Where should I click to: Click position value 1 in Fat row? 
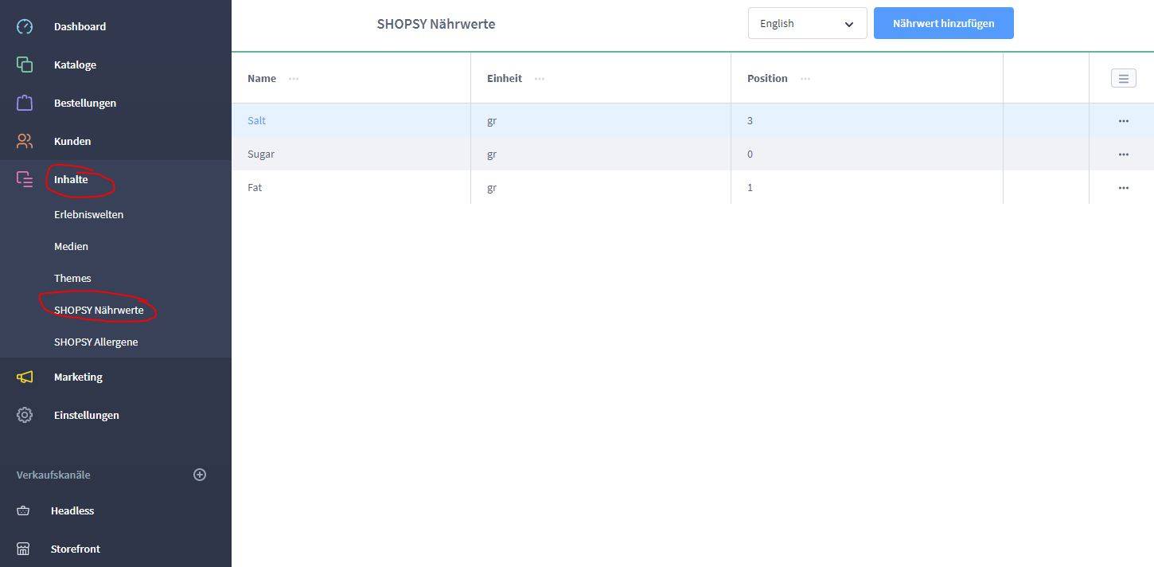pos(750,187)
